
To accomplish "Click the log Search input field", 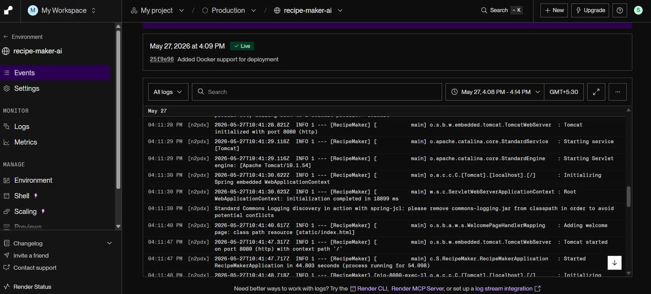I will point(317,92).
